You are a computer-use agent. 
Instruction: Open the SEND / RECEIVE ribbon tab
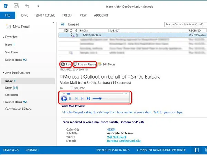point(45,15)
